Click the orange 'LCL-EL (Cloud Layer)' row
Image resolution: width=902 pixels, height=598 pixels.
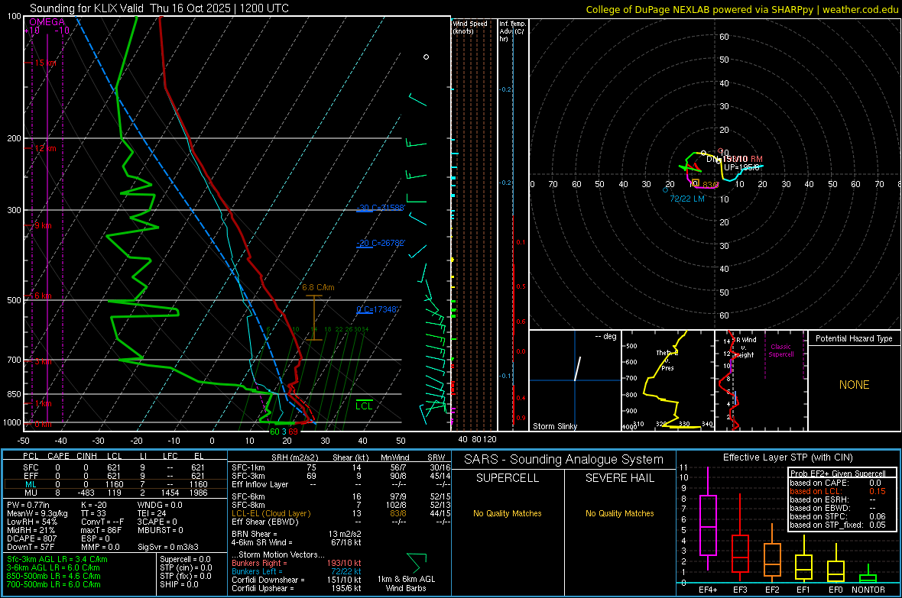341,513
